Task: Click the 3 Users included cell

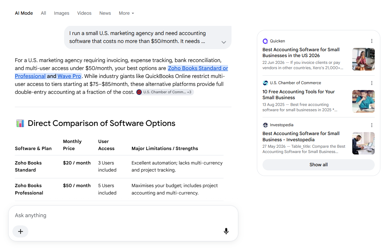Action: pyautogui.click(x=107, y=167)
